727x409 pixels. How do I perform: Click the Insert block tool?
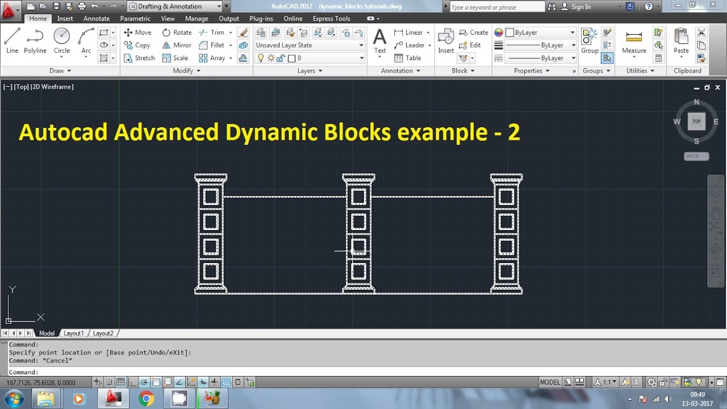446,41
